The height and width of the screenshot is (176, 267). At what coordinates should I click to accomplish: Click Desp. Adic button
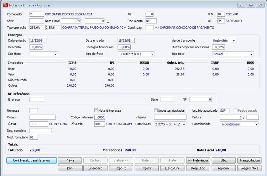(x=198, y=168)
